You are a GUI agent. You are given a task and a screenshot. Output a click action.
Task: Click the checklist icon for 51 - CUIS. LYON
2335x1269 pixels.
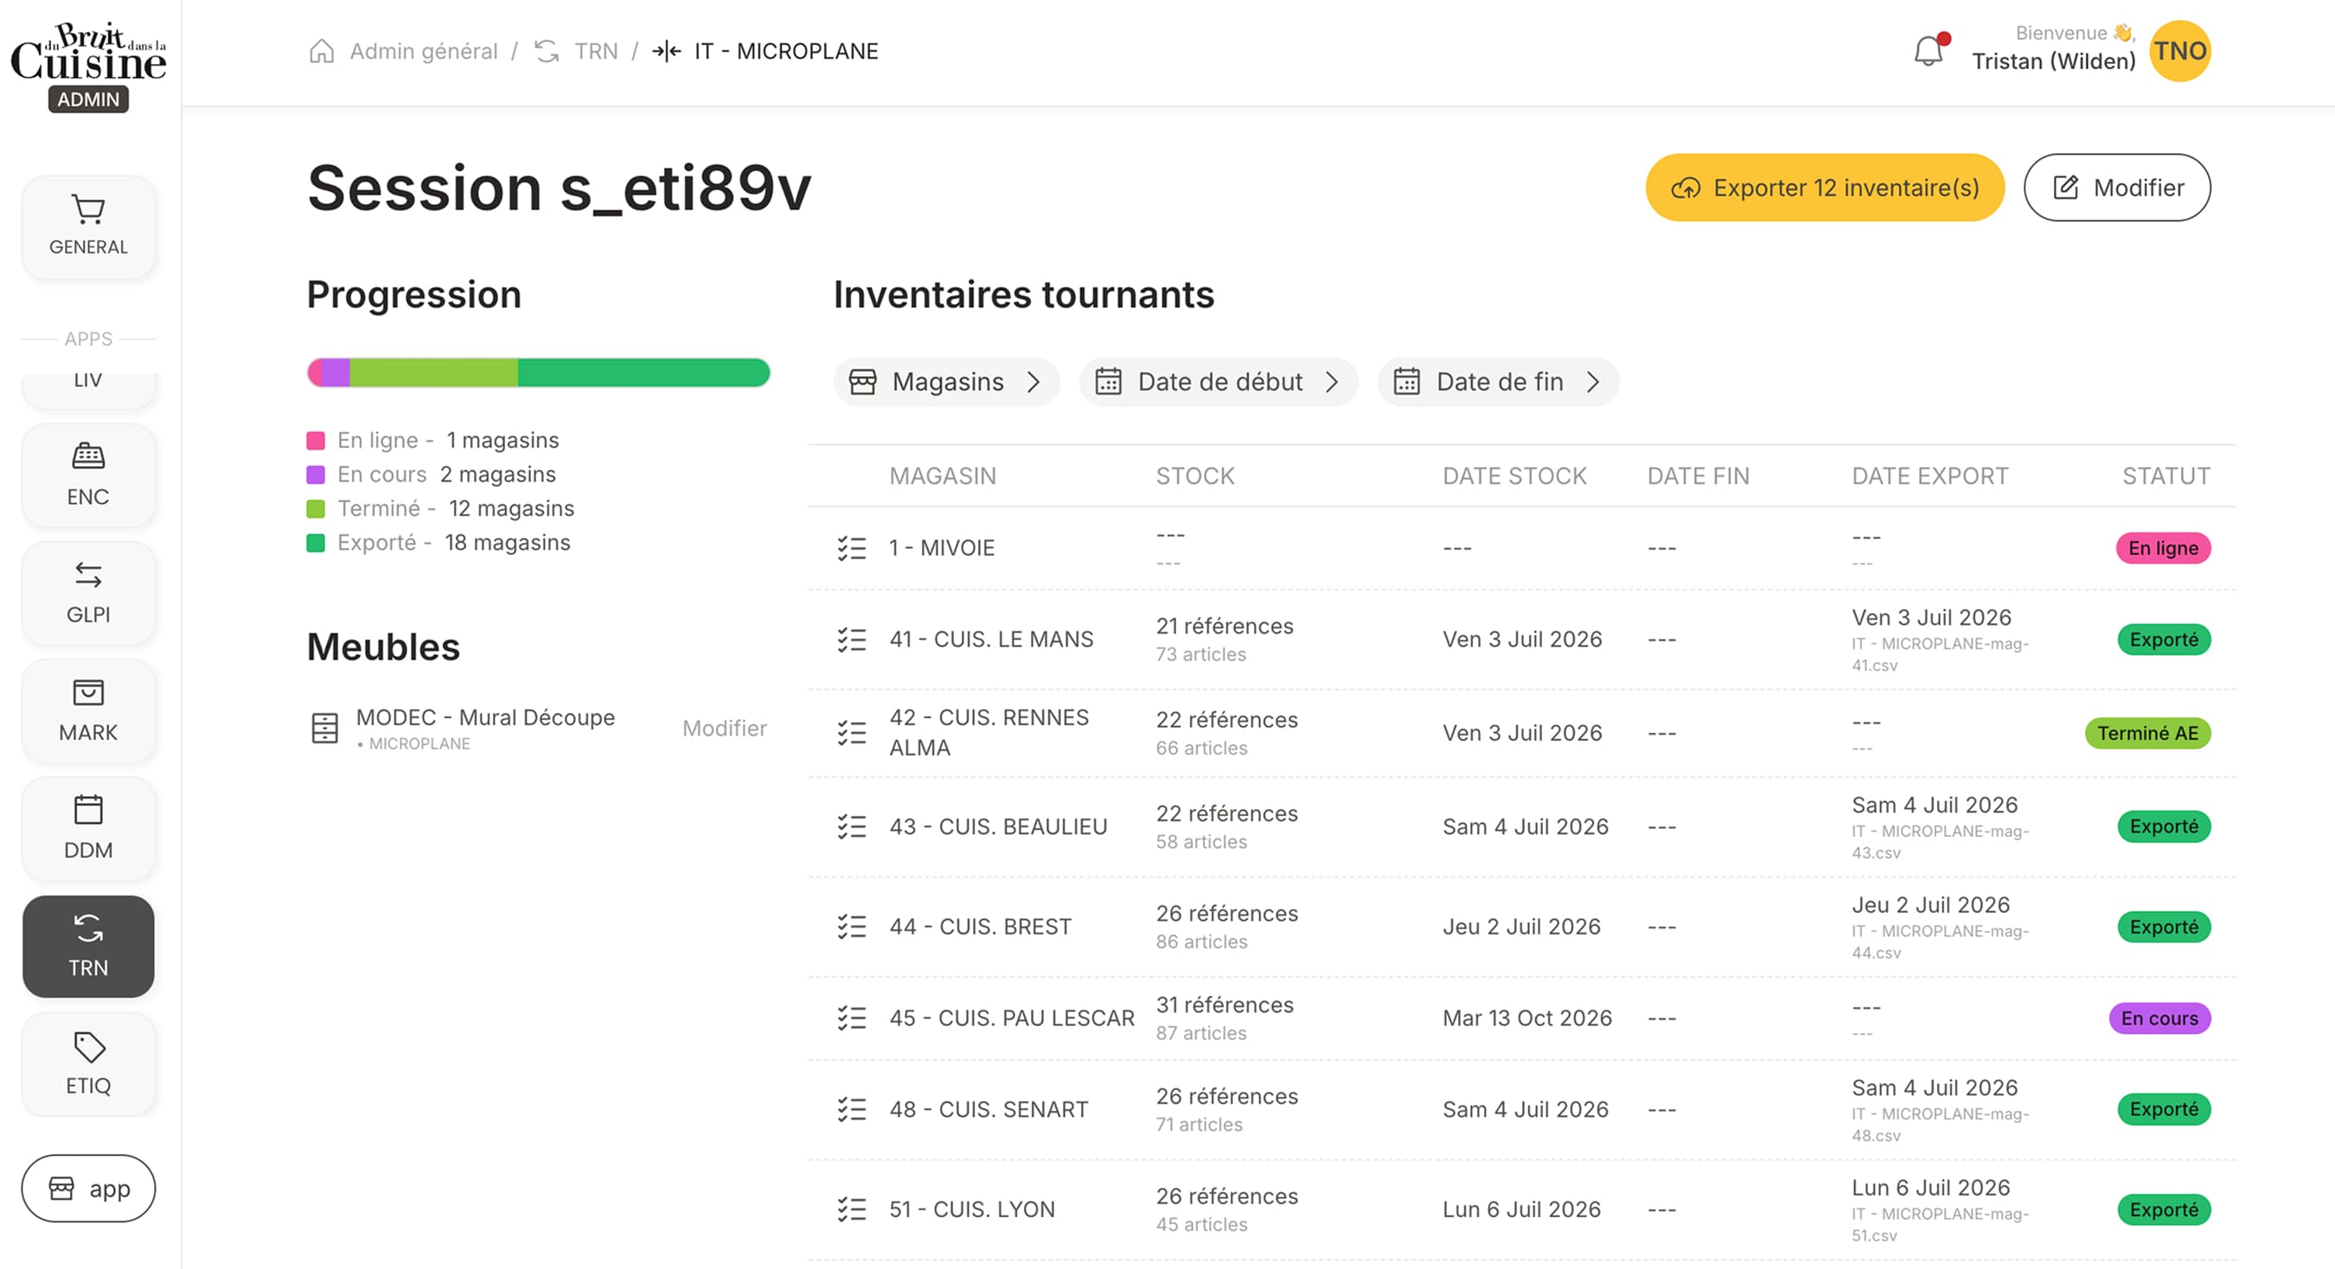[x=851, y=1209]
